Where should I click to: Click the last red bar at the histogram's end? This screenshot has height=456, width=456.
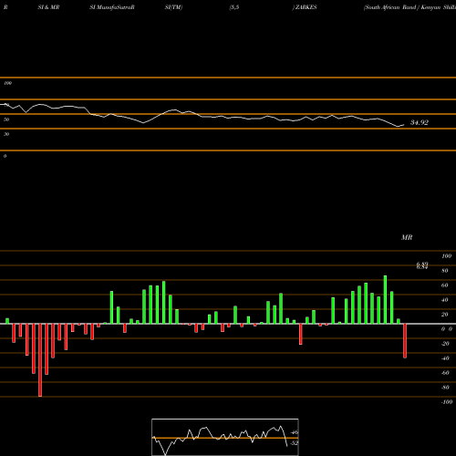pos(405,341)
